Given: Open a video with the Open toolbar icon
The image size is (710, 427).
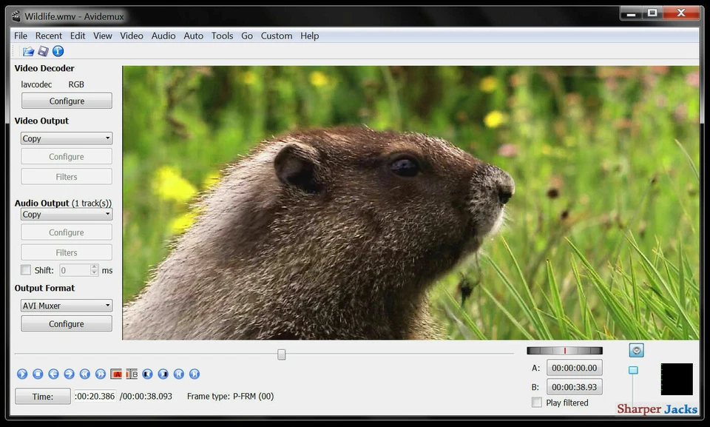Looking at the screenshot, I should point(28,50).
